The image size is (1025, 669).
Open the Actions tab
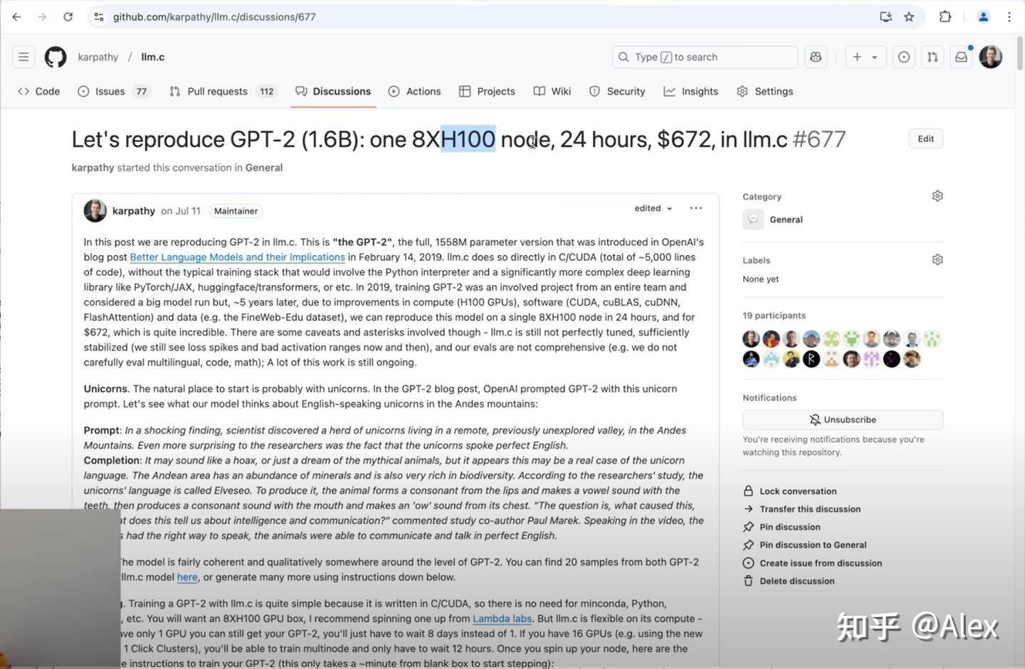415,91
